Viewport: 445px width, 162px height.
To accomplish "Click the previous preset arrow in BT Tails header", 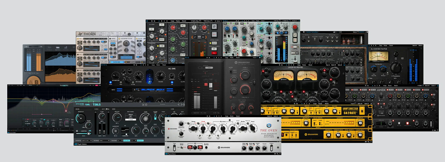I will coord(179,104).
